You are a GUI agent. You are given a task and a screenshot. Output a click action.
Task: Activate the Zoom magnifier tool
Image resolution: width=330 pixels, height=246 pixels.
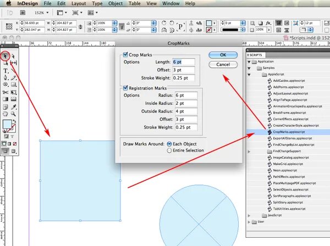tap(13, 114)
